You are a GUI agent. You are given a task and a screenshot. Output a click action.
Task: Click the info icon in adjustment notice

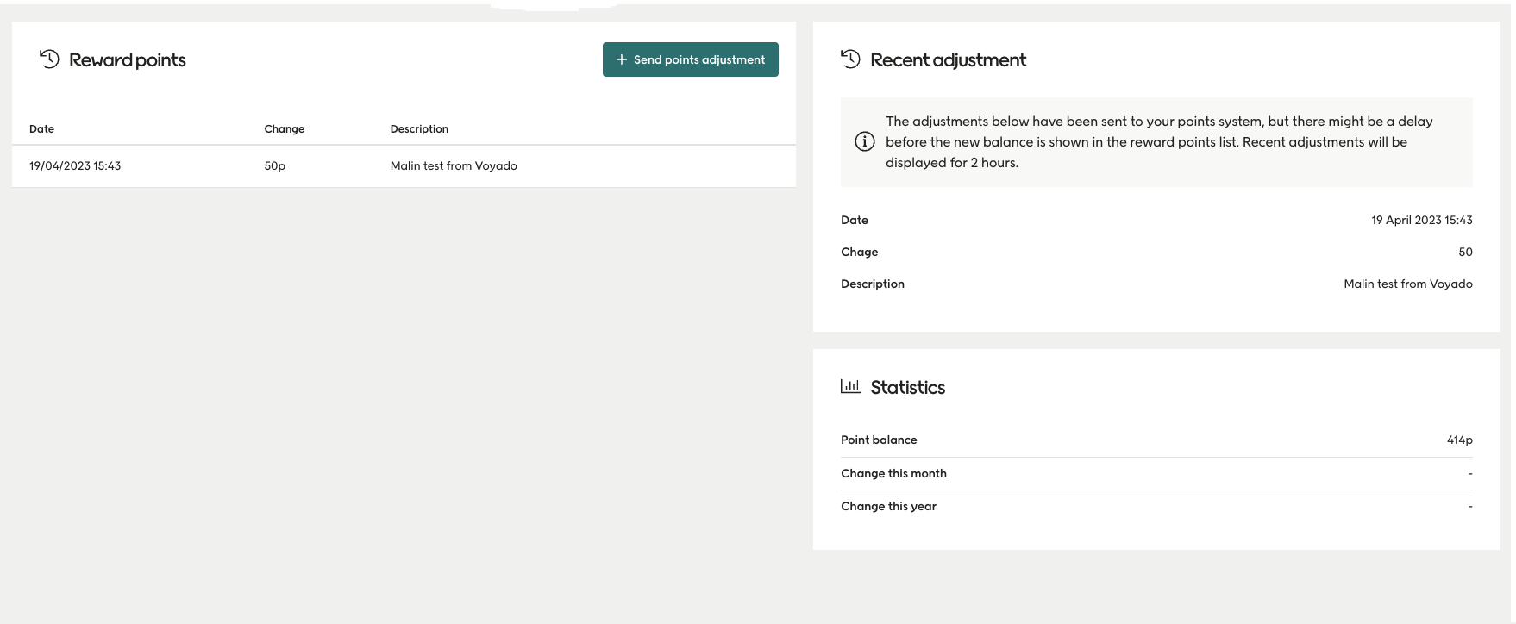click(864, 141)
